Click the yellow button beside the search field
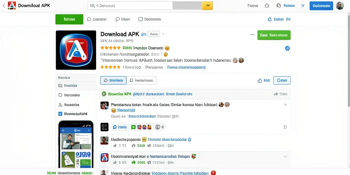Viewport: 350px width, 175px height. tap(207, 6)
